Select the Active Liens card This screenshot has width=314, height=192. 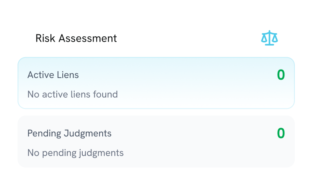(156, 83)
